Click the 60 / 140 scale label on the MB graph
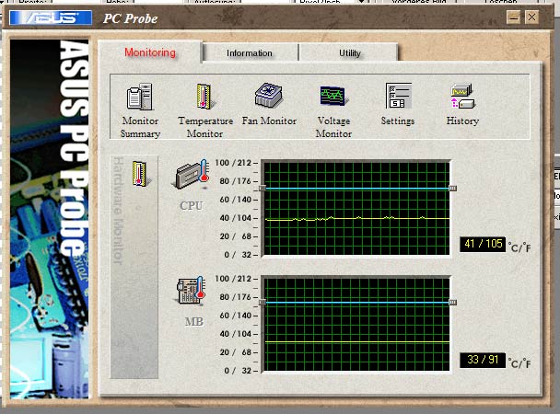This screenshot has height=414, width=560. tap(236, 316)
